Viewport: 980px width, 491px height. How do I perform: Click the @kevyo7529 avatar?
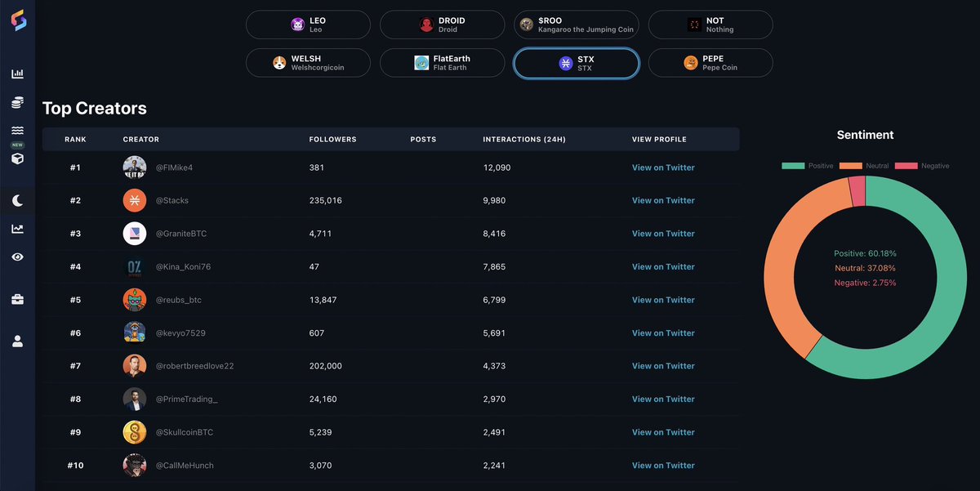(x=135, y=333)
